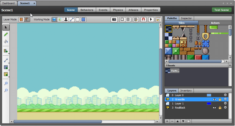This screenshot has width=235, height=126.
Task: Expand joint tool dropdown arrow
Action: coord(9,63)
